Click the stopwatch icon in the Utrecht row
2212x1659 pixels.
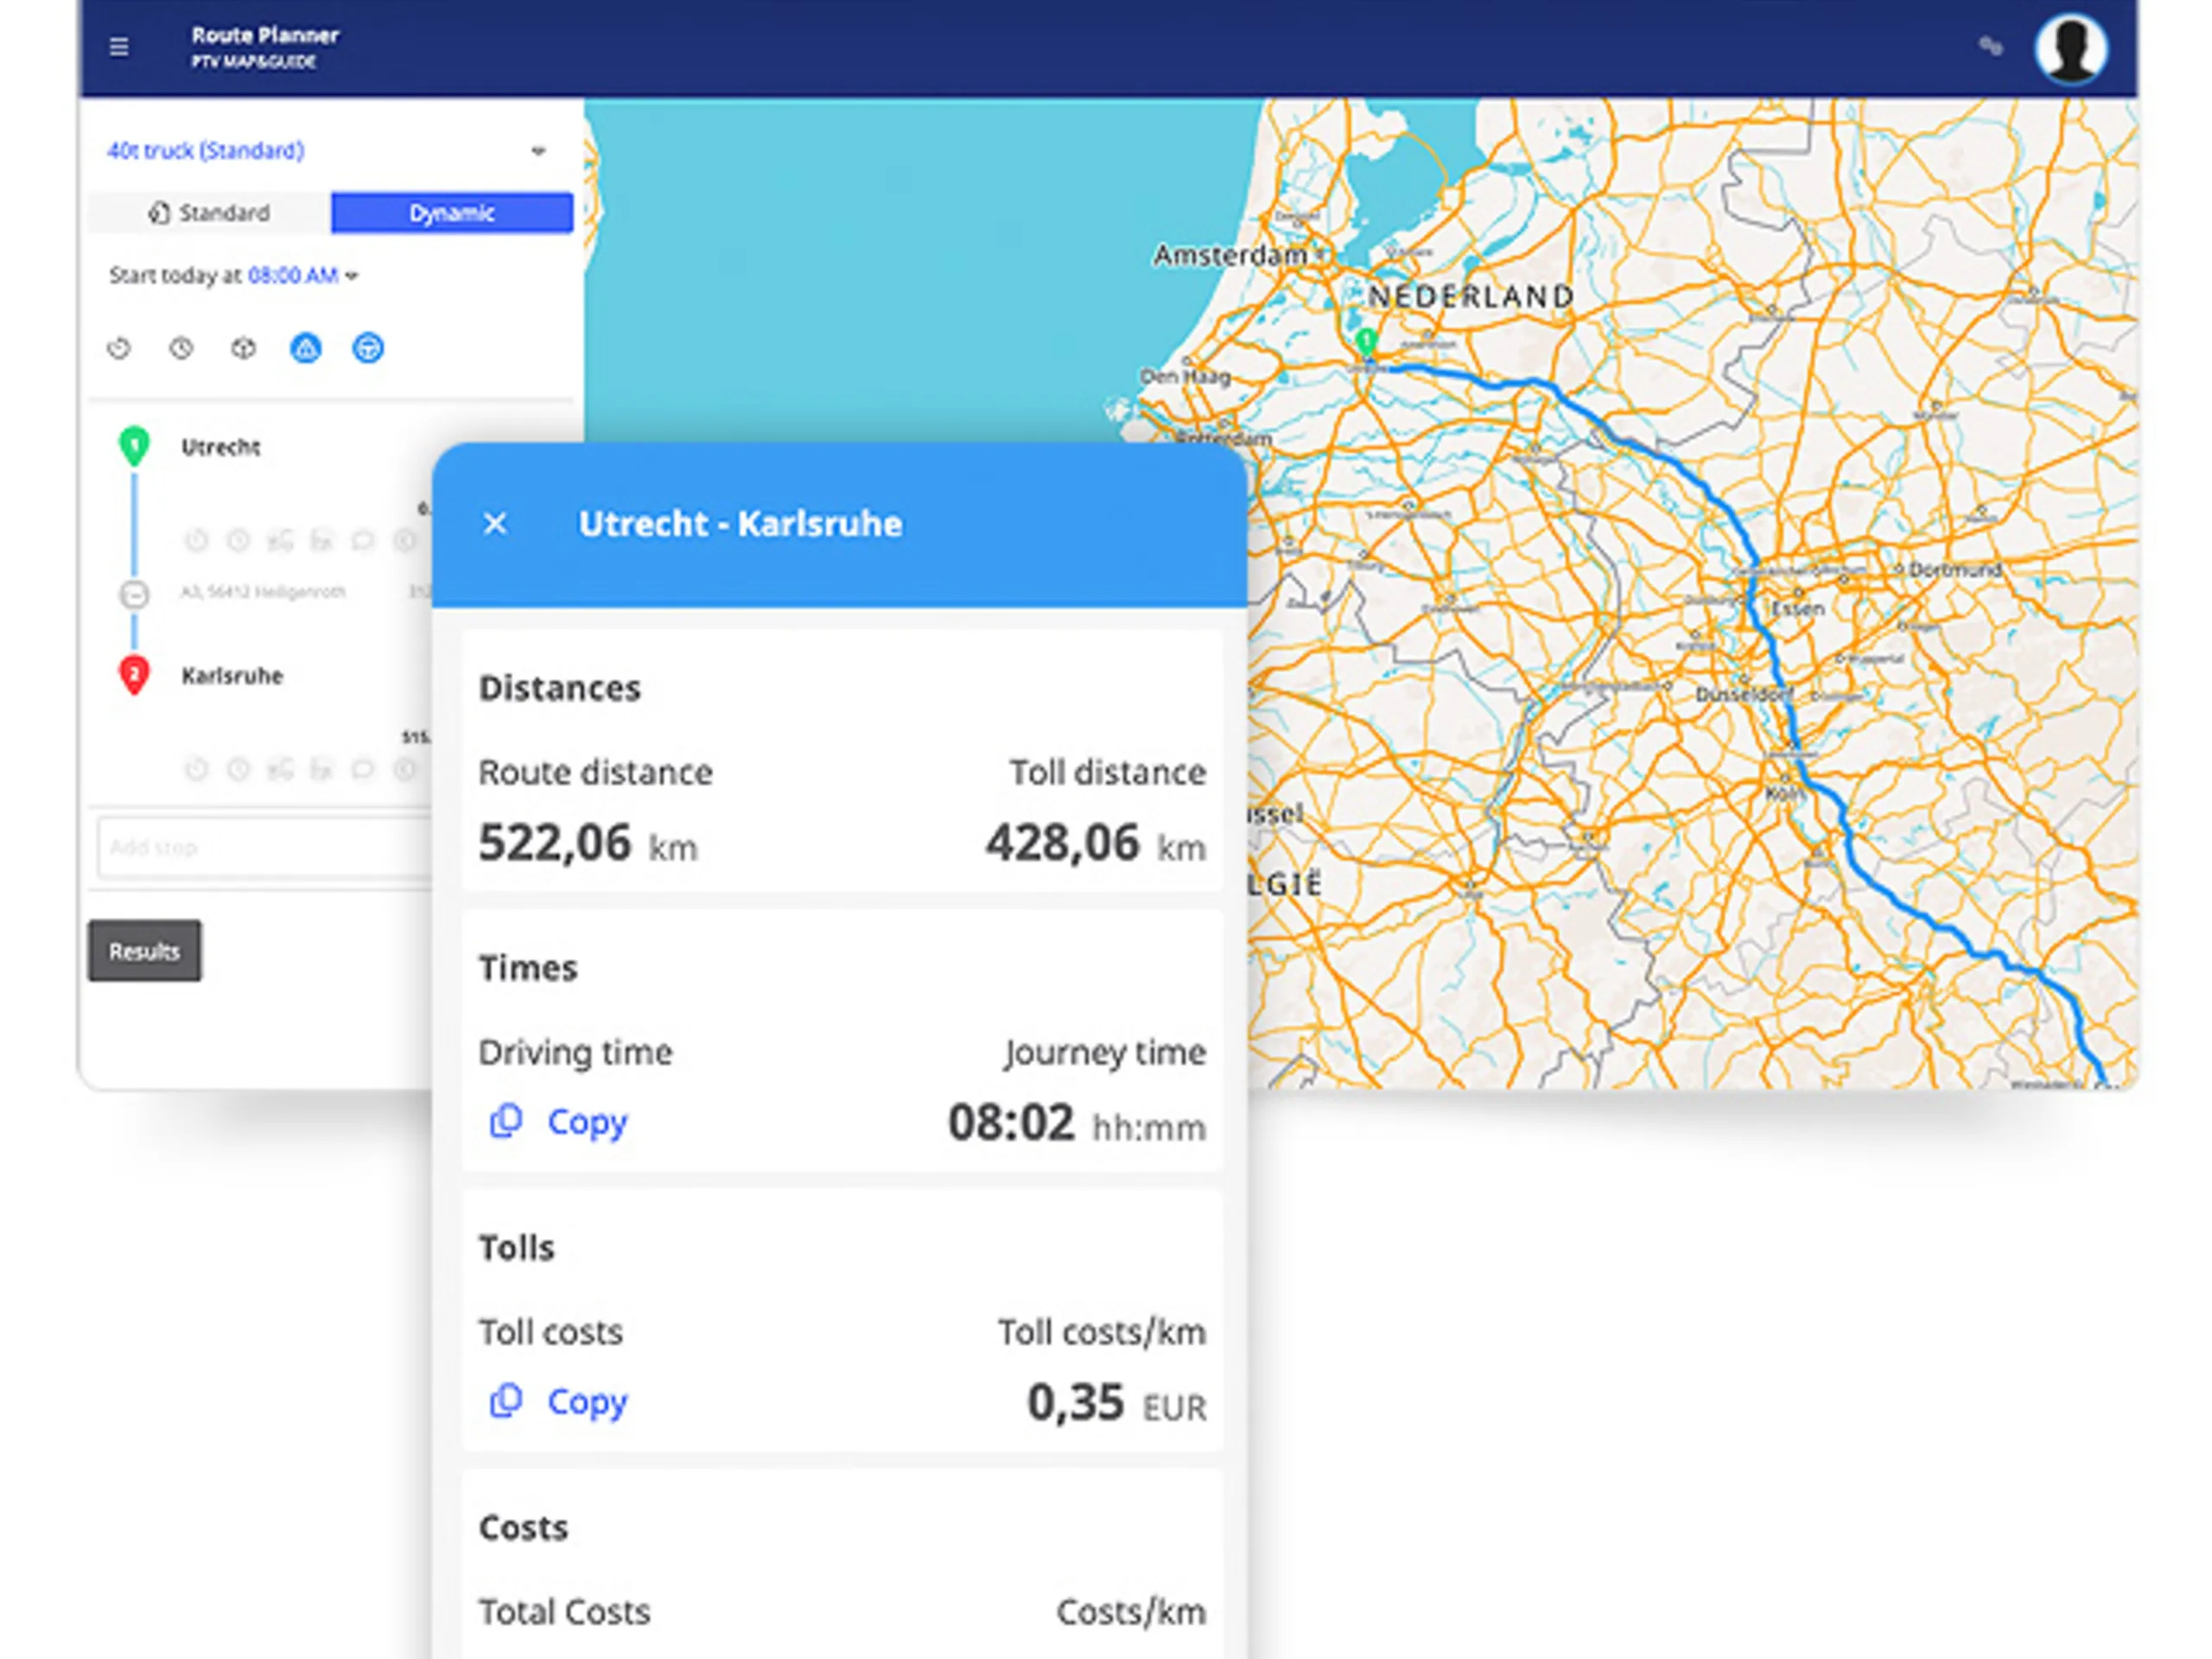(x=196, y=541)
